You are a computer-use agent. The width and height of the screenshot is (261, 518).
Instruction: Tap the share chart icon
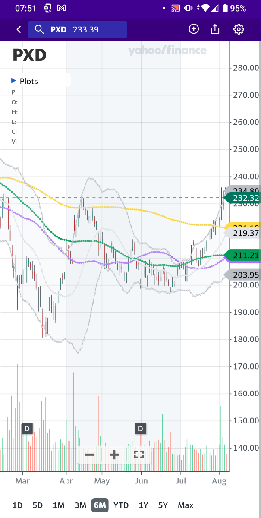(x=215, y=29)
